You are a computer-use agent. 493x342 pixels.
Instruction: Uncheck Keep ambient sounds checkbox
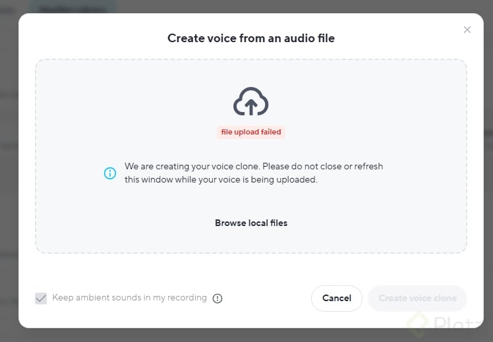[41, 299]
